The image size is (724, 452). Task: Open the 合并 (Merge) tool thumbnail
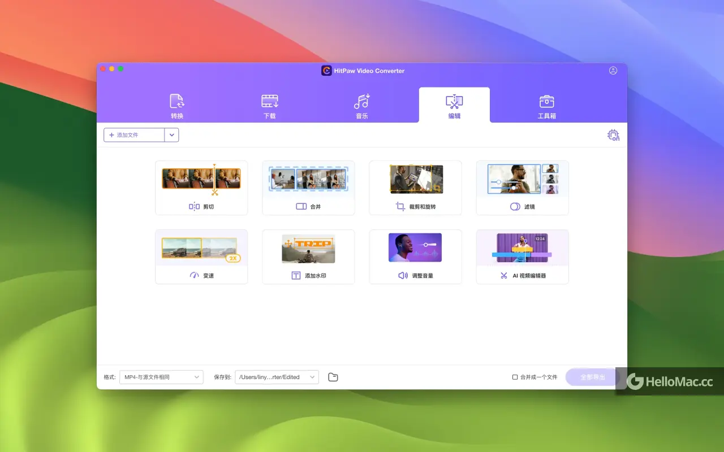[308, 179]
